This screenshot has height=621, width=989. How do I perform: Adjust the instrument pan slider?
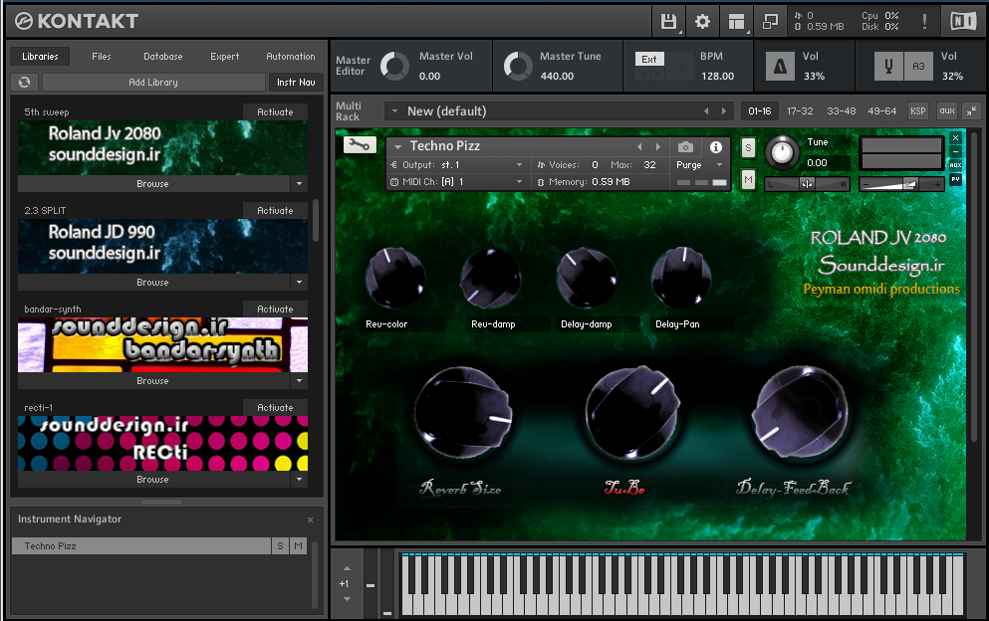pyautogui.click(x=808, y=184)
